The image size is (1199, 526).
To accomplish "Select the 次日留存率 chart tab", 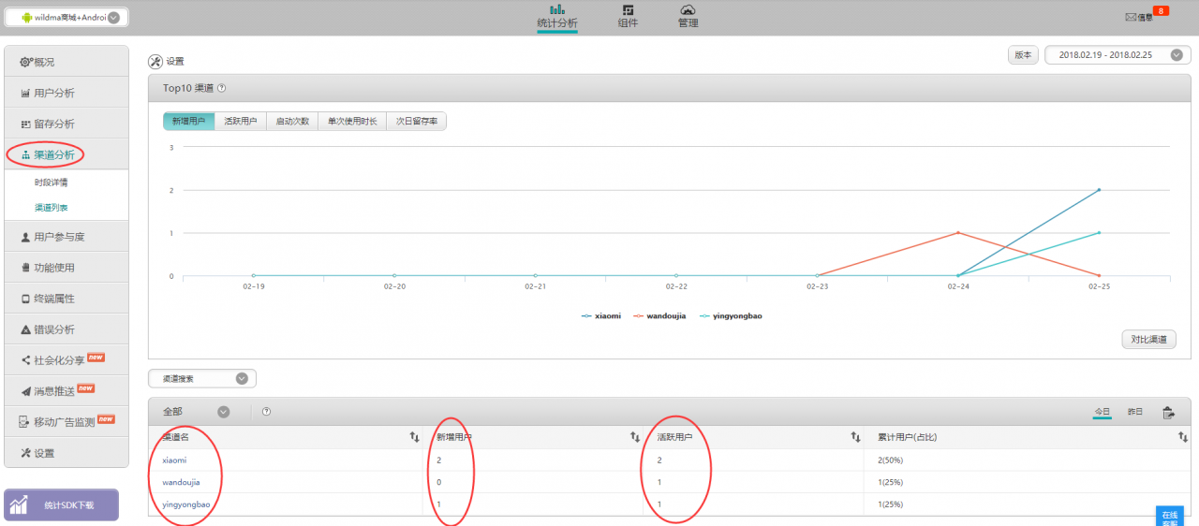I will (417, 122).
